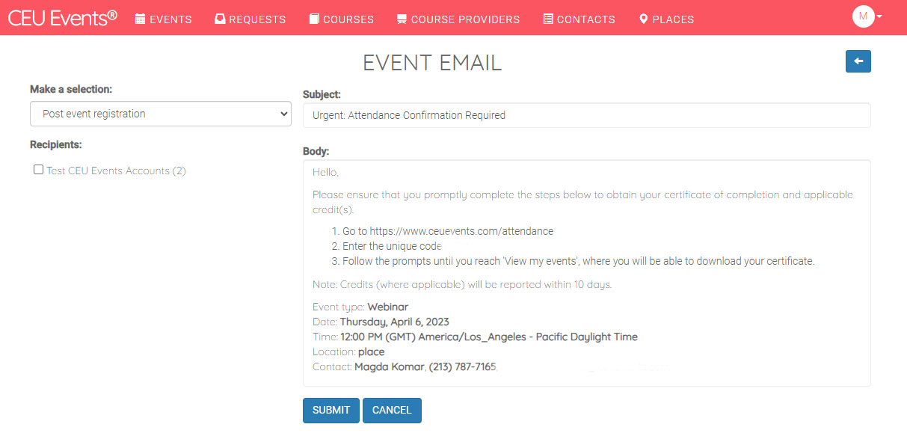Click the inbox icon beside Requests
This screenshot has width=907, height=439.
pos(220,19)
